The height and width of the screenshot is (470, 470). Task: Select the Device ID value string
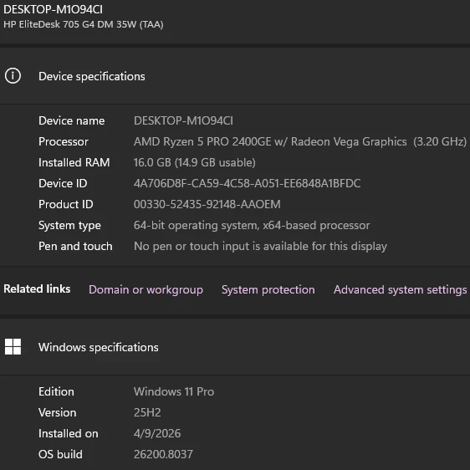coord(247,183)
